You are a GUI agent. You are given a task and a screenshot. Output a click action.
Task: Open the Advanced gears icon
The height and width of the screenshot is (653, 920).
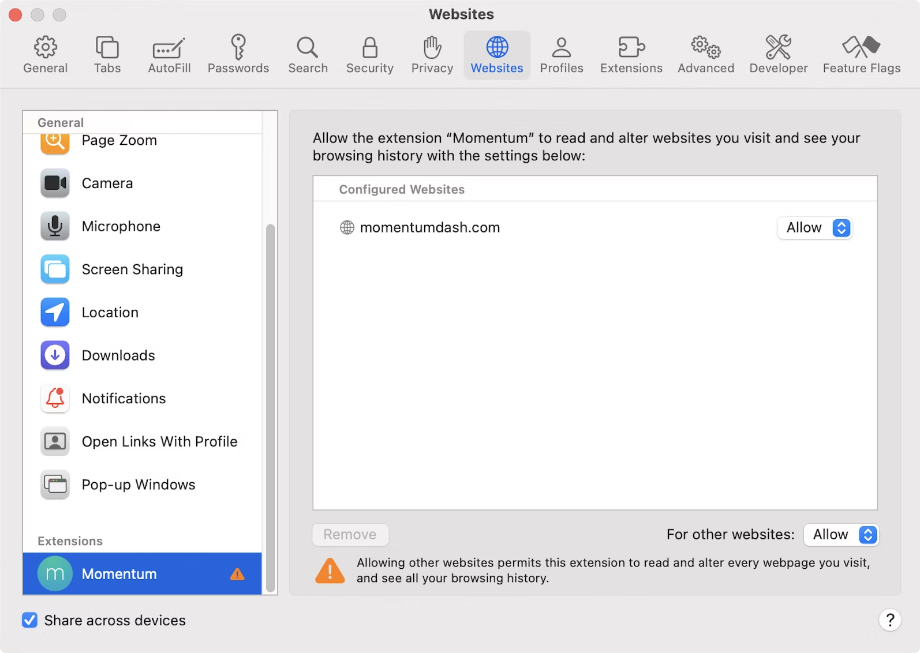click(x=706, y=47)
